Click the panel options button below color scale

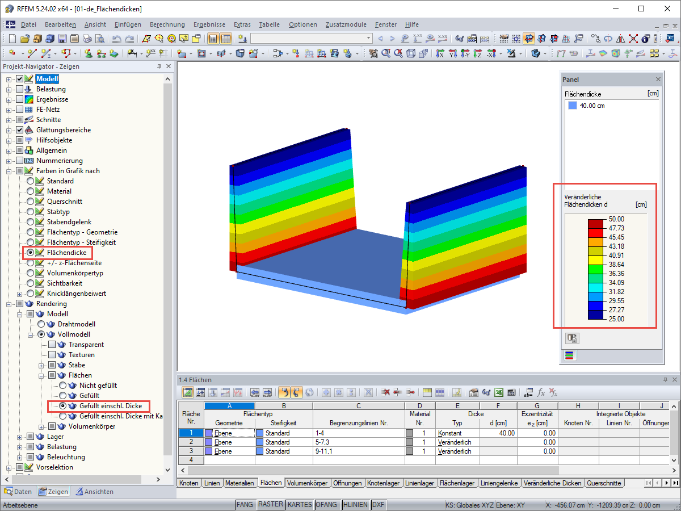571,338
